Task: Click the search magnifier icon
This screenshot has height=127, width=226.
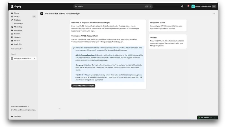Action: pyautogui.click(x=76, y=6)
